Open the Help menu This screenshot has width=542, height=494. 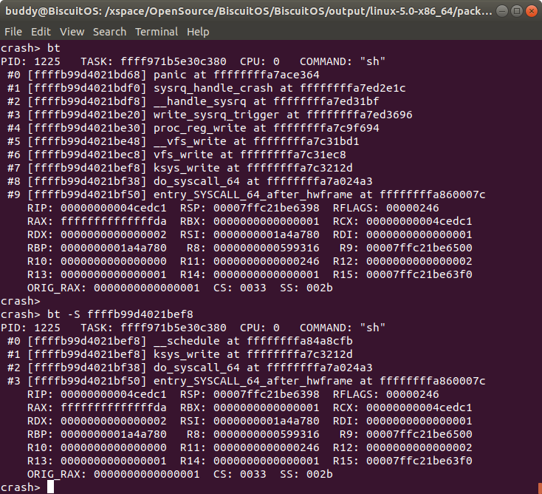click(x=198, y=32)
